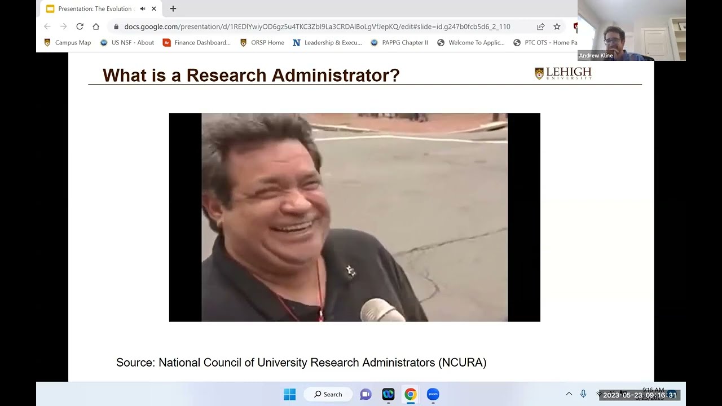This screenshot has height=406, width=722.
Task: Open a new browser tab
Action: click(173, 8)
